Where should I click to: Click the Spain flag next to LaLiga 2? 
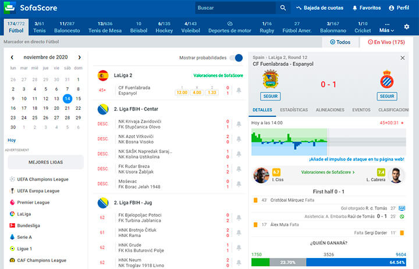coord(103,76)
